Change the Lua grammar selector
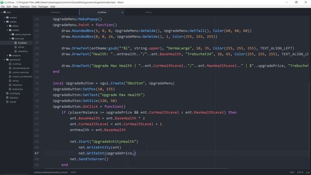Screen dimensions: 311x175 pos(308,172)
